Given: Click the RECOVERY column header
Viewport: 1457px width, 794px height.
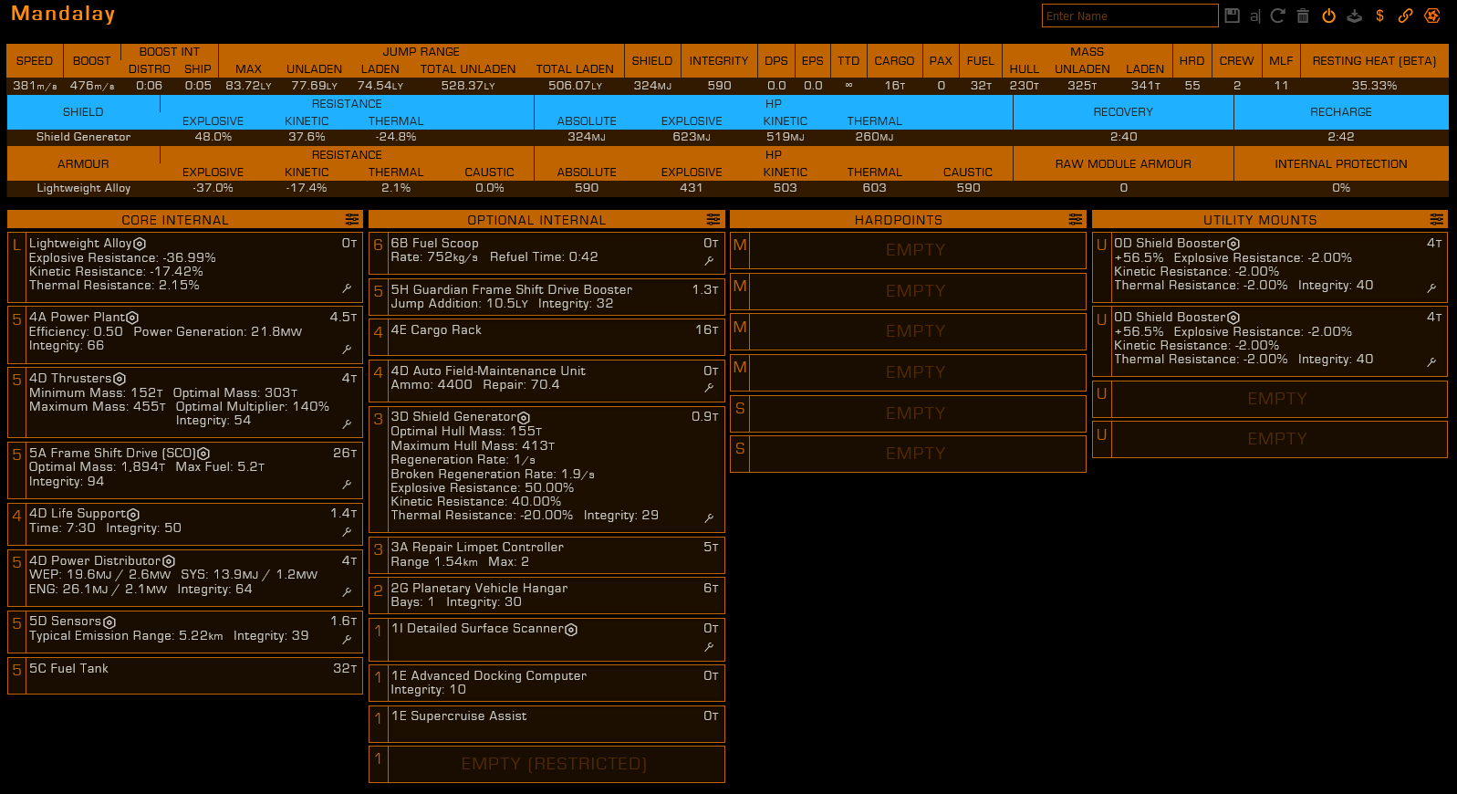Looking at the screenshot, I should [x=1123, y=112].
